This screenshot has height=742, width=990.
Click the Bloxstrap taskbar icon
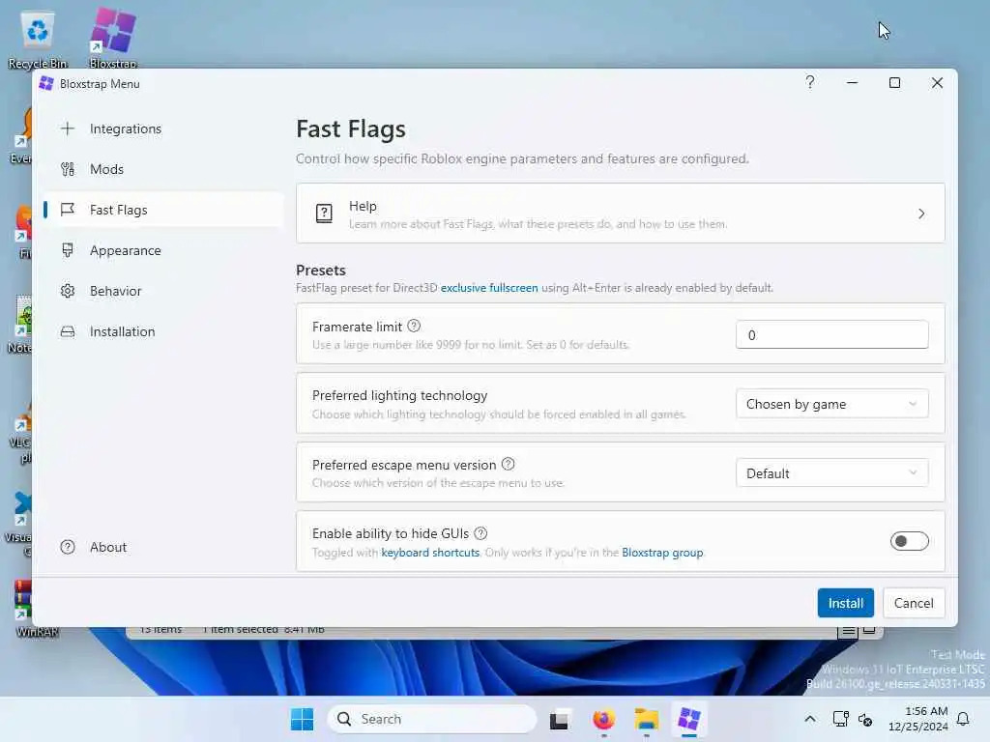click(x=688, y=719)
